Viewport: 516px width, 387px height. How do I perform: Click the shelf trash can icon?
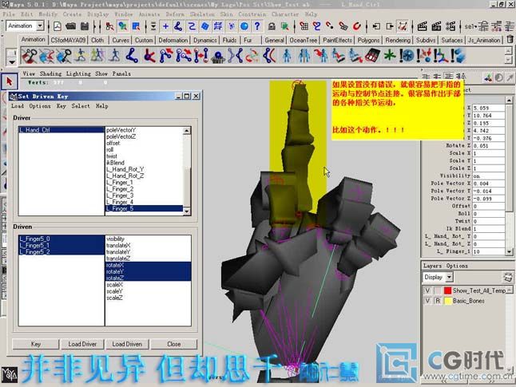pyautogui.click(x=510, y=40)
